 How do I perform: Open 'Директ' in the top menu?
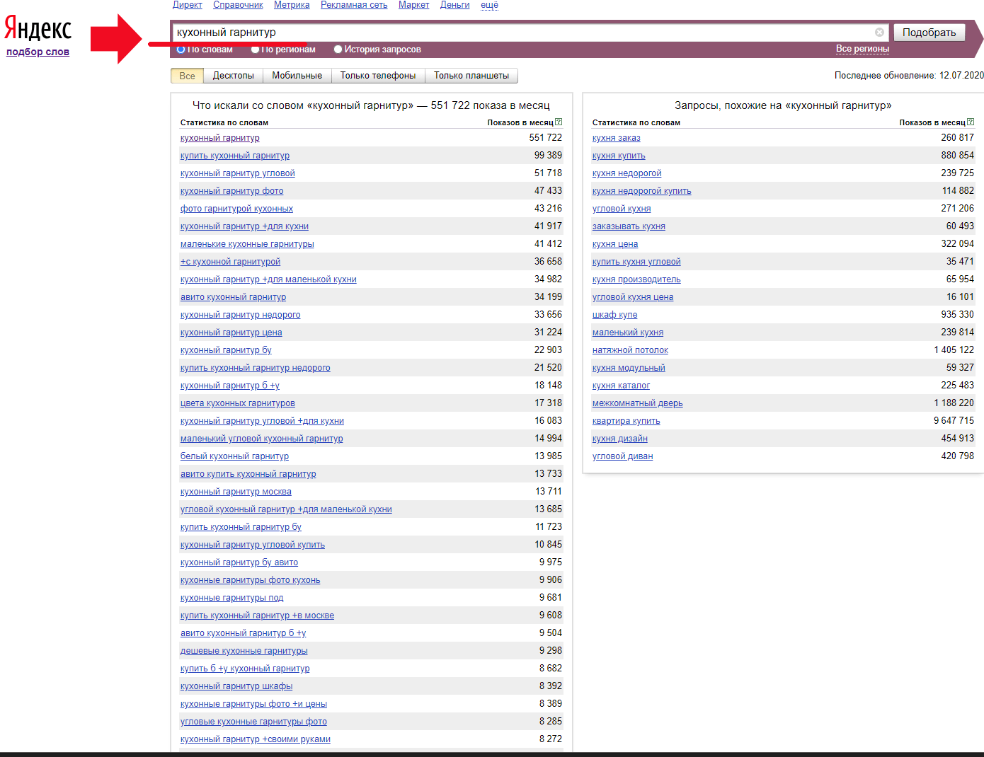188,5
